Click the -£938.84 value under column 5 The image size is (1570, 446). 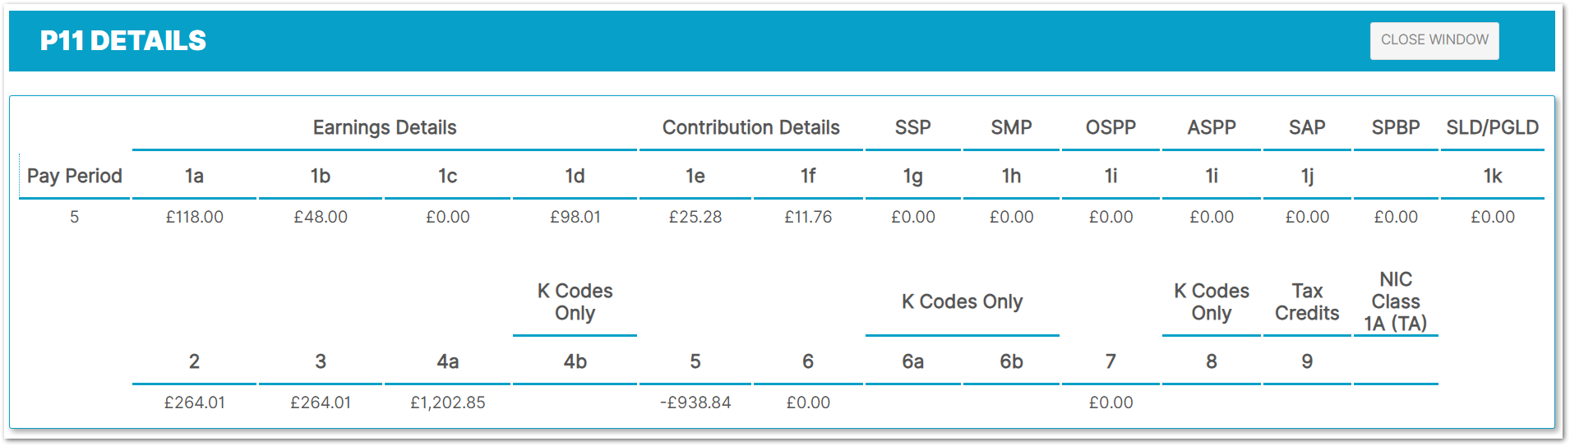click(695, 402)
